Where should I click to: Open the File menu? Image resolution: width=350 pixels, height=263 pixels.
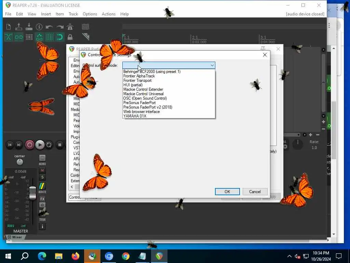coord(8,14)
